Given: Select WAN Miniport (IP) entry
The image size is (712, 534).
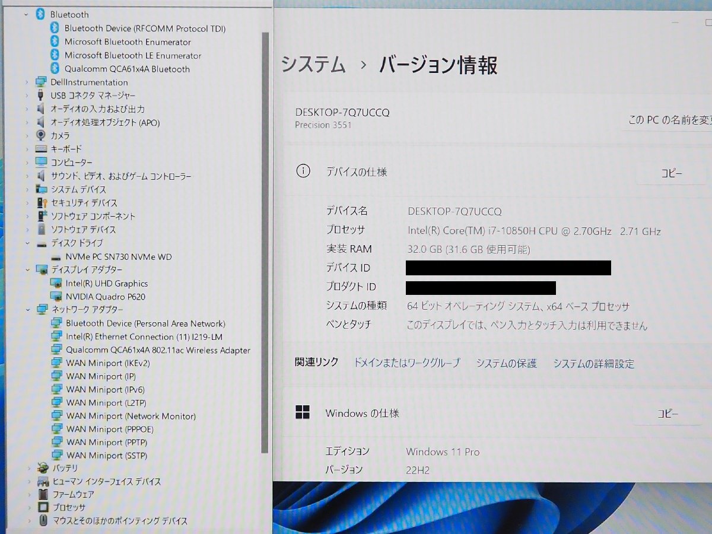Looking at the screenshot, I should tap(101, 376).
